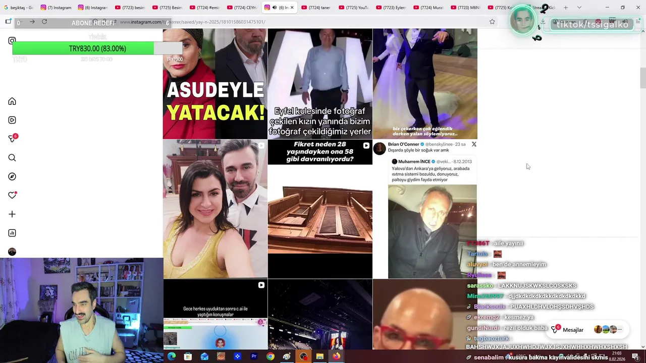Open Microsoft Store from the taskbar

pyautogui.click(x=188, y=356)
